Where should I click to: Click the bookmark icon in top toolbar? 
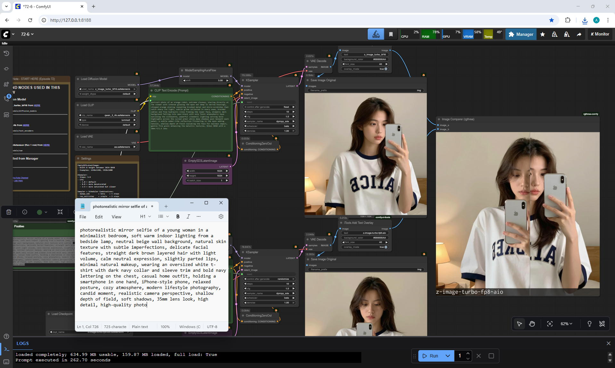coord(391,34)
